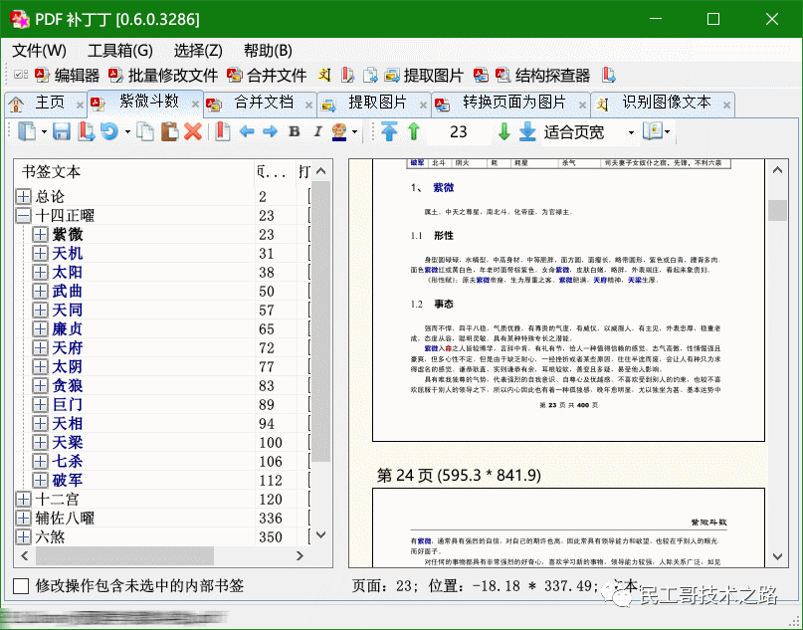This screenshot has height=630, width=803.
Task: Expand the 辅佐八曜 bookmark
Action: point(23,518)
